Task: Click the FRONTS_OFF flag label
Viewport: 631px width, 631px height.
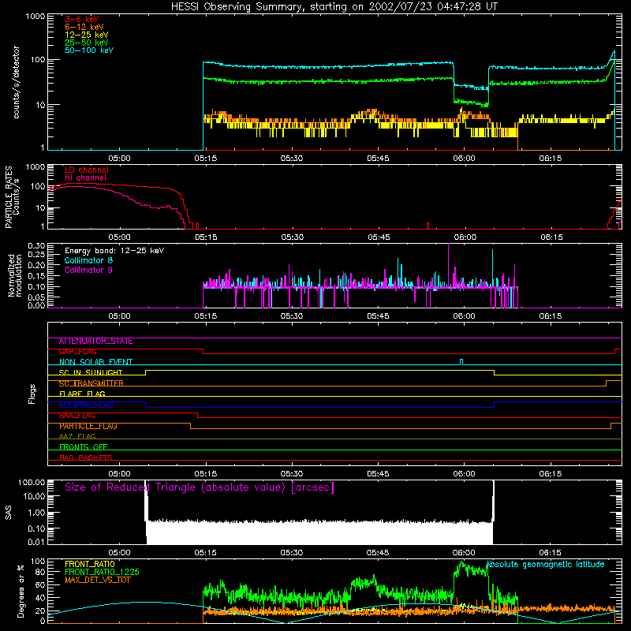Action: tap(84, 447)
